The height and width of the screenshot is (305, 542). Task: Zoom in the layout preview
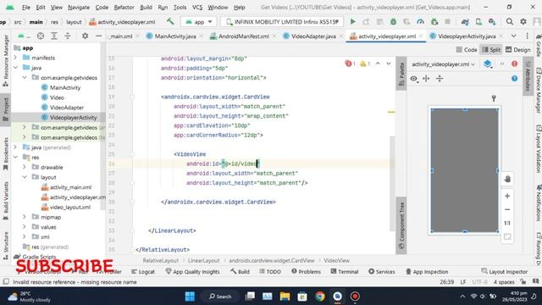coord(507,196)
